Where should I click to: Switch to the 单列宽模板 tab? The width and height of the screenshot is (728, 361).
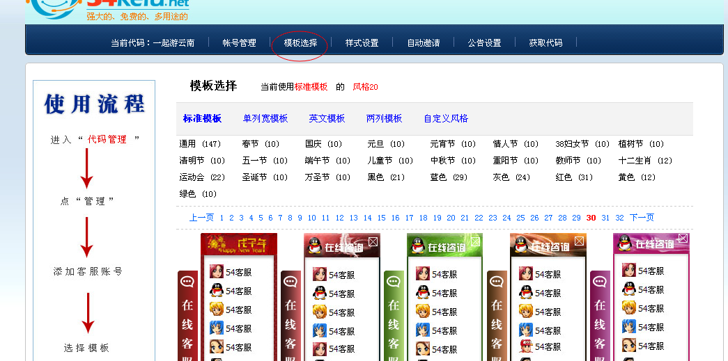click(265, 118)
